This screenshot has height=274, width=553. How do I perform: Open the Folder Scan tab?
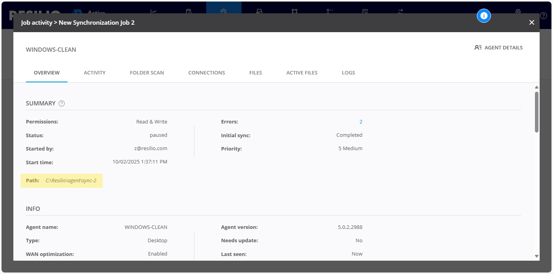(x=146, y=73)
